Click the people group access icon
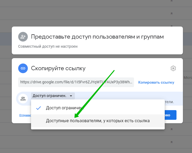 pos(23,99)
